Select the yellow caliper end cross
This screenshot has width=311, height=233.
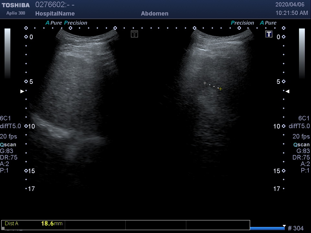[x=220, y=89]
